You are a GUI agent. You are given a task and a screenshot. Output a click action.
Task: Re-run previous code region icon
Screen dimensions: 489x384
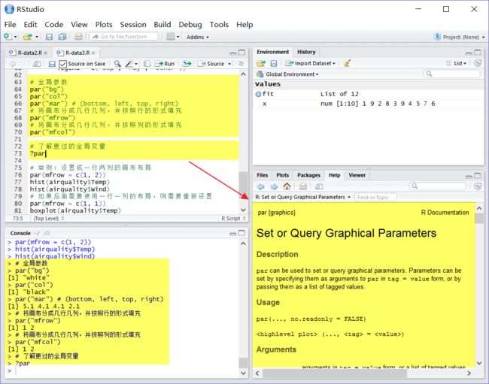click(187, 64)
